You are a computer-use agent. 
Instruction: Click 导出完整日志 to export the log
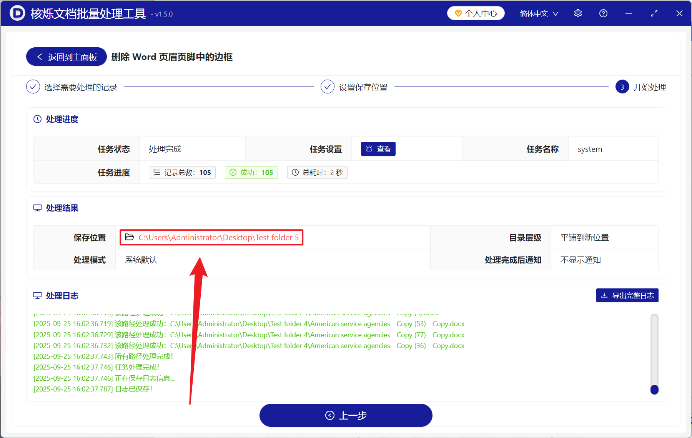coord(627,295)
